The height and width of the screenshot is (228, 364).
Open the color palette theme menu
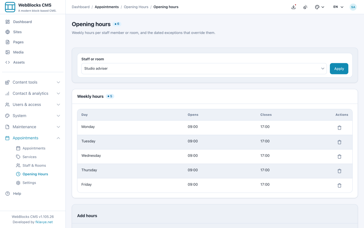point(320,7)
